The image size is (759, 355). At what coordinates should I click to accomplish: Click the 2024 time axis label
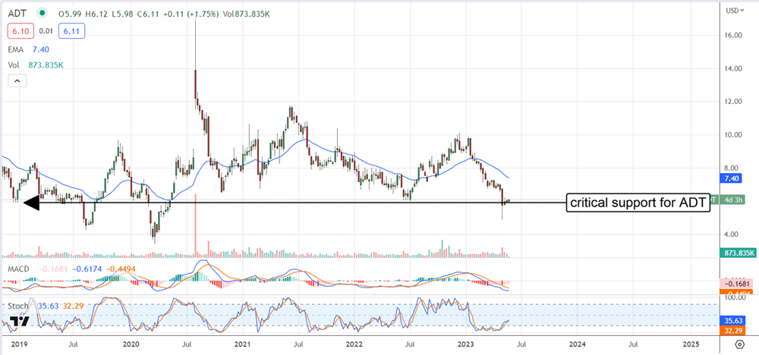click(x=577, y=344)
